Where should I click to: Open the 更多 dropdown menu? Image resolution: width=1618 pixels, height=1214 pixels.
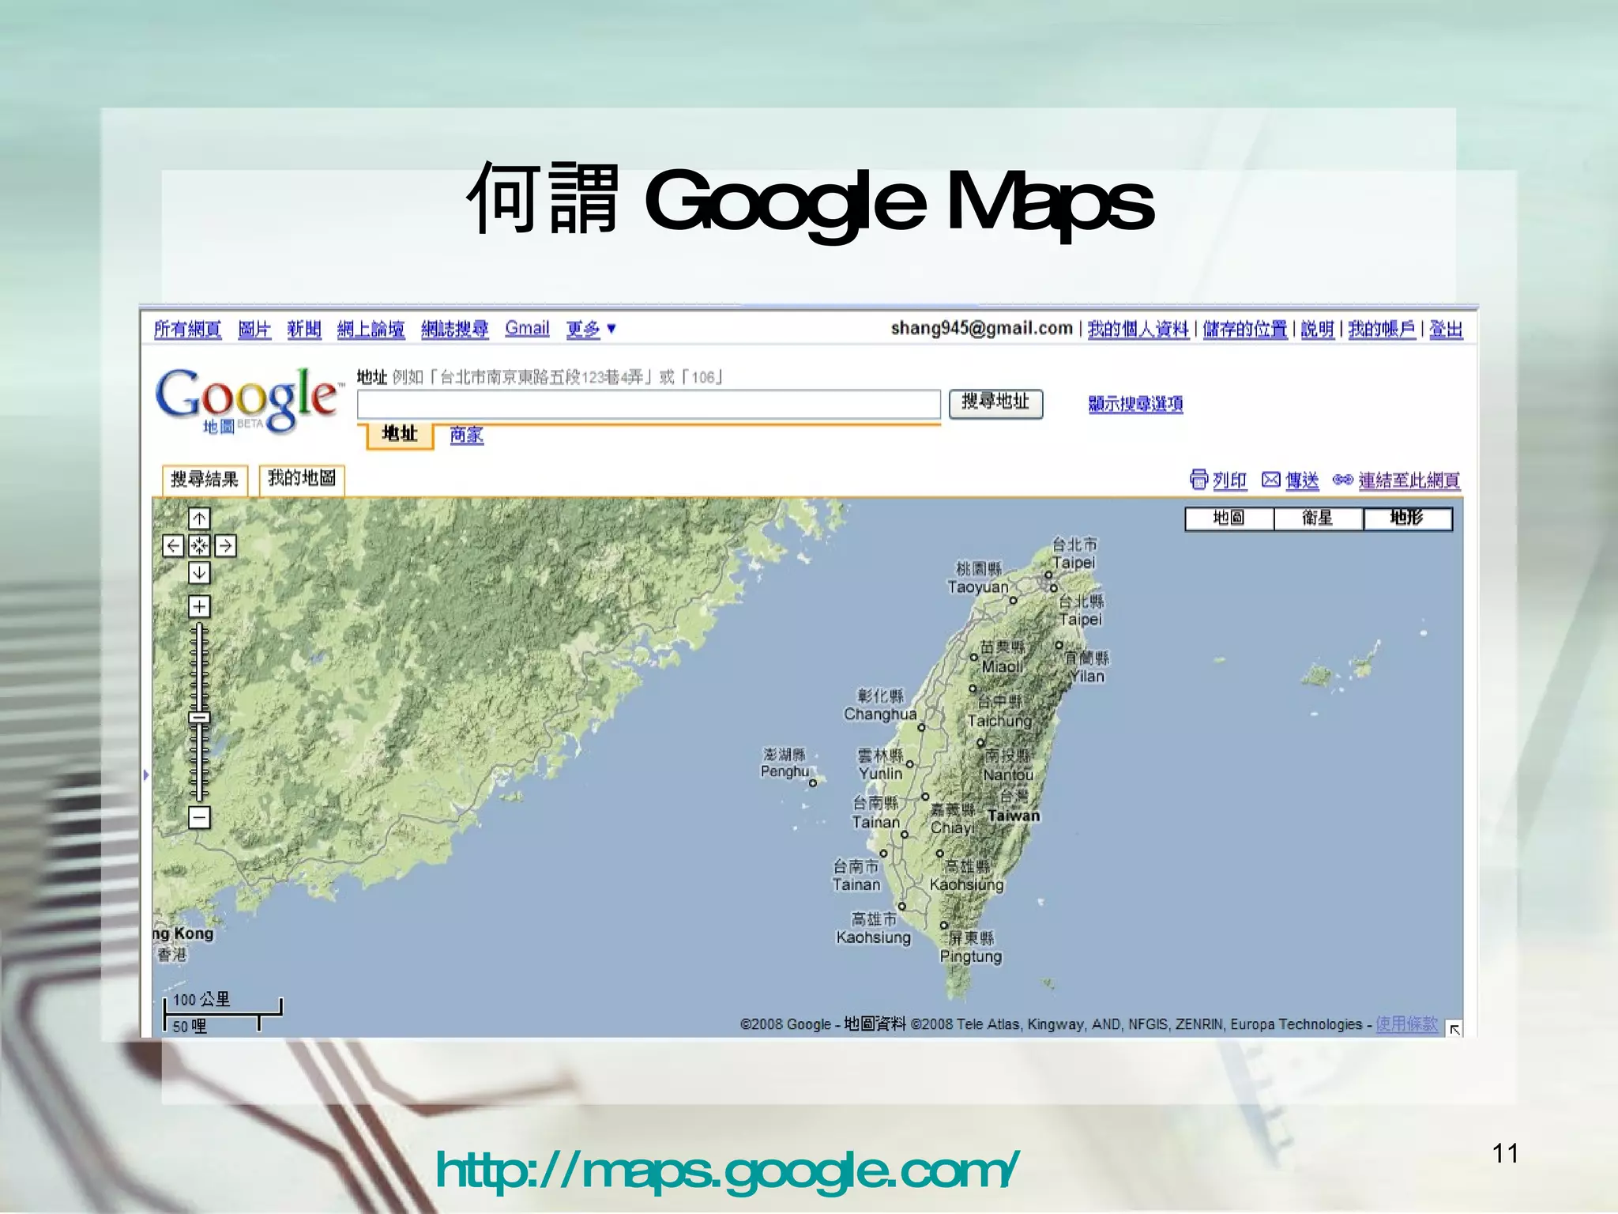(591, 329)
